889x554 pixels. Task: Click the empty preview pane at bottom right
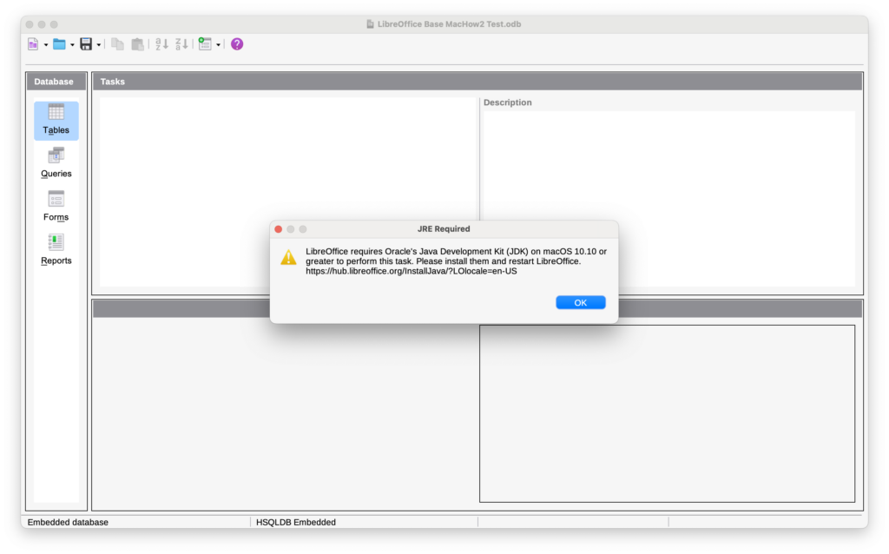pos(667,413)
